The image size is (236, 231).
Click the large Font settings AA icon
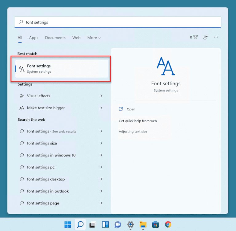(166, 66)
